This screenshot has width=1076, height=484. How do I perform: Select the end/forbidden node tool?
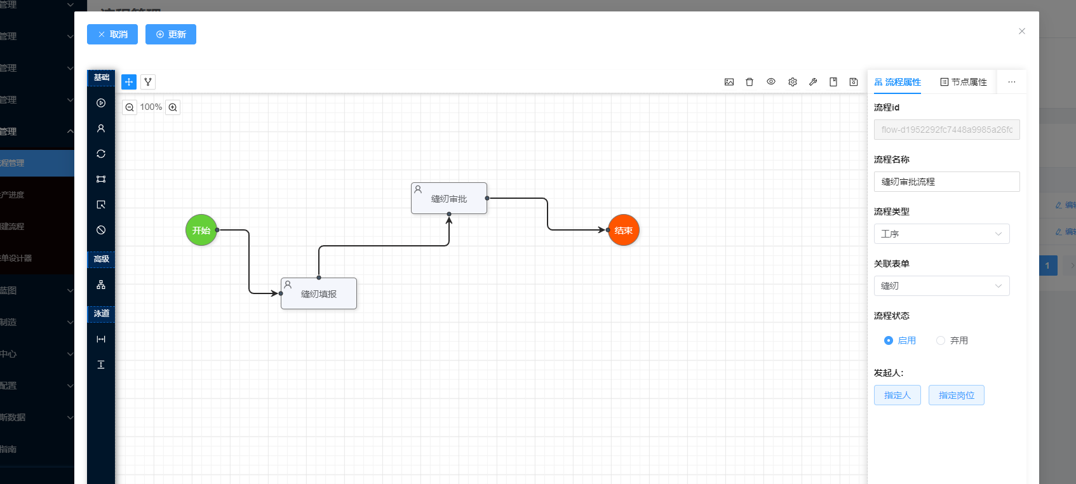click(101, 230)
